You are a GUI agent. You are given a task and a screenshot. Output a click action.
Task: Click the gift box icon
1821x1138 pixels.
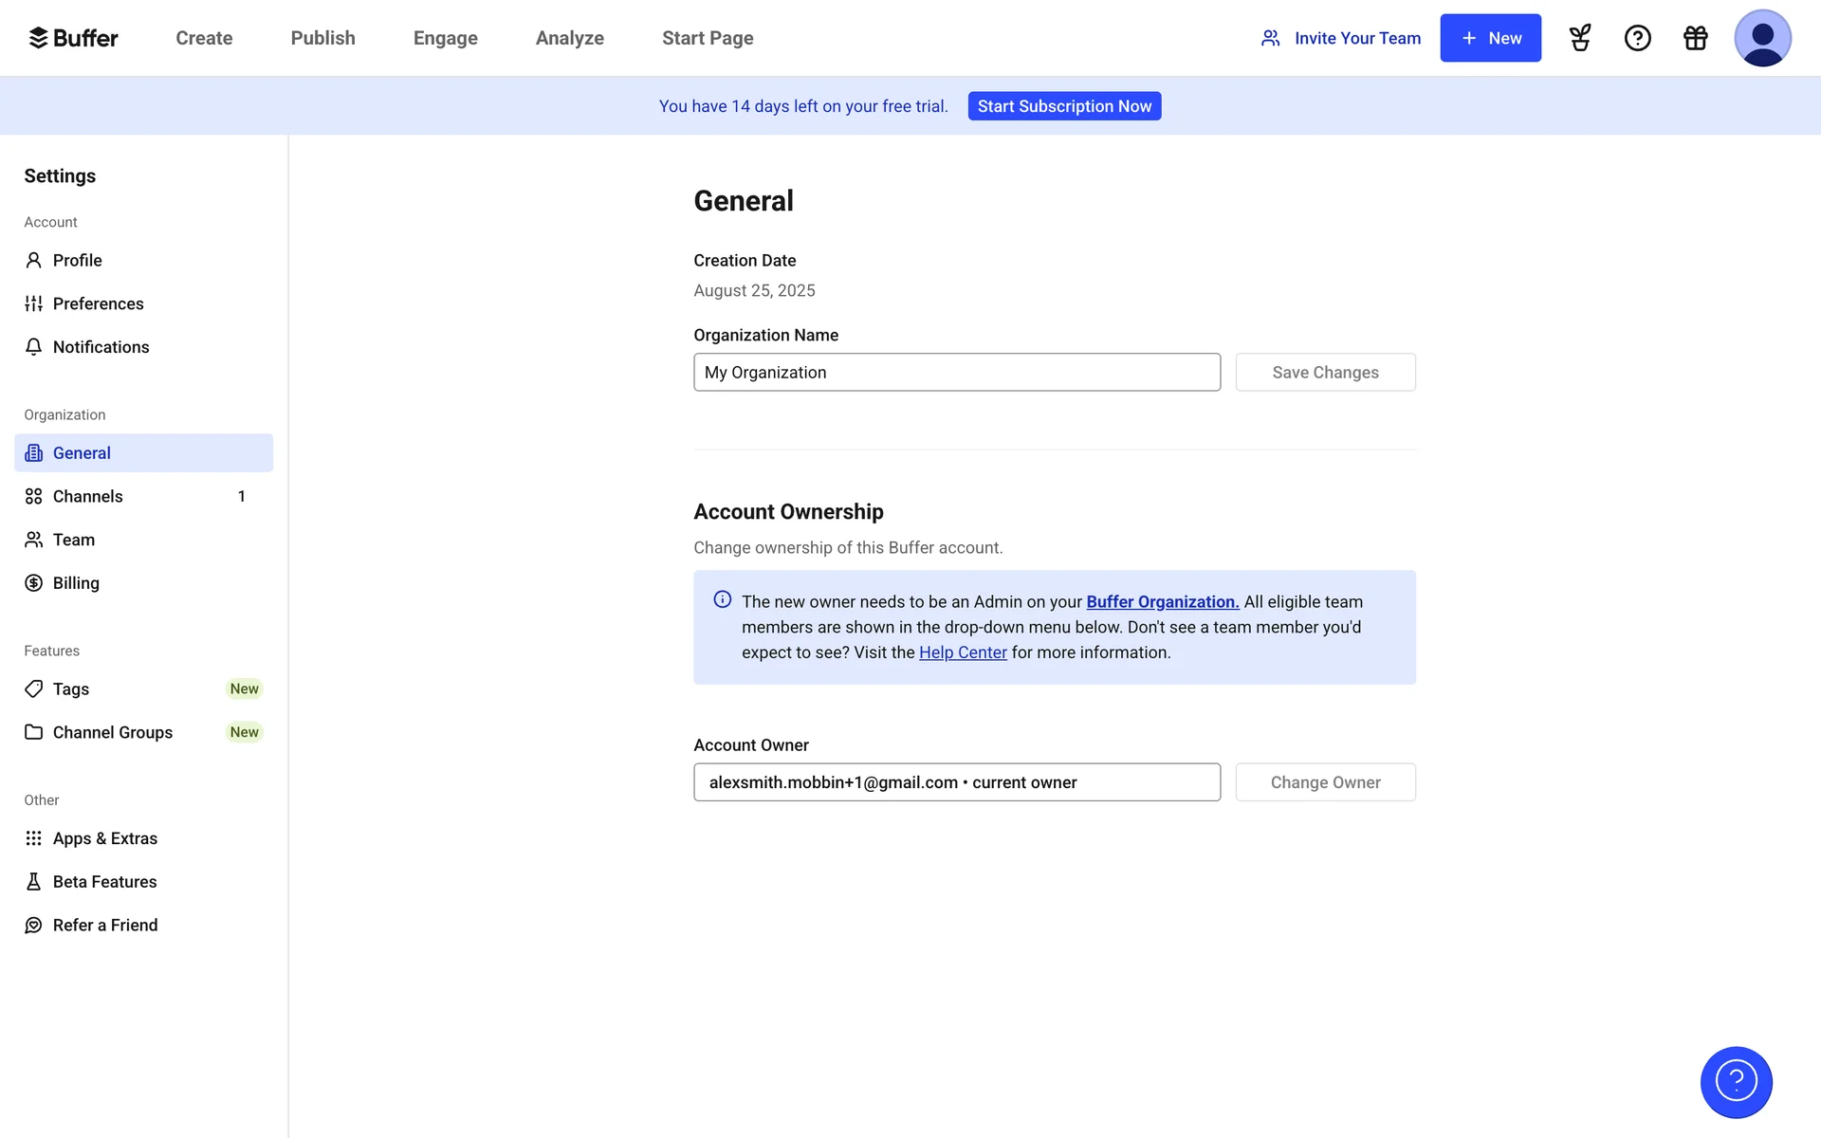(x=1696, y=38)
